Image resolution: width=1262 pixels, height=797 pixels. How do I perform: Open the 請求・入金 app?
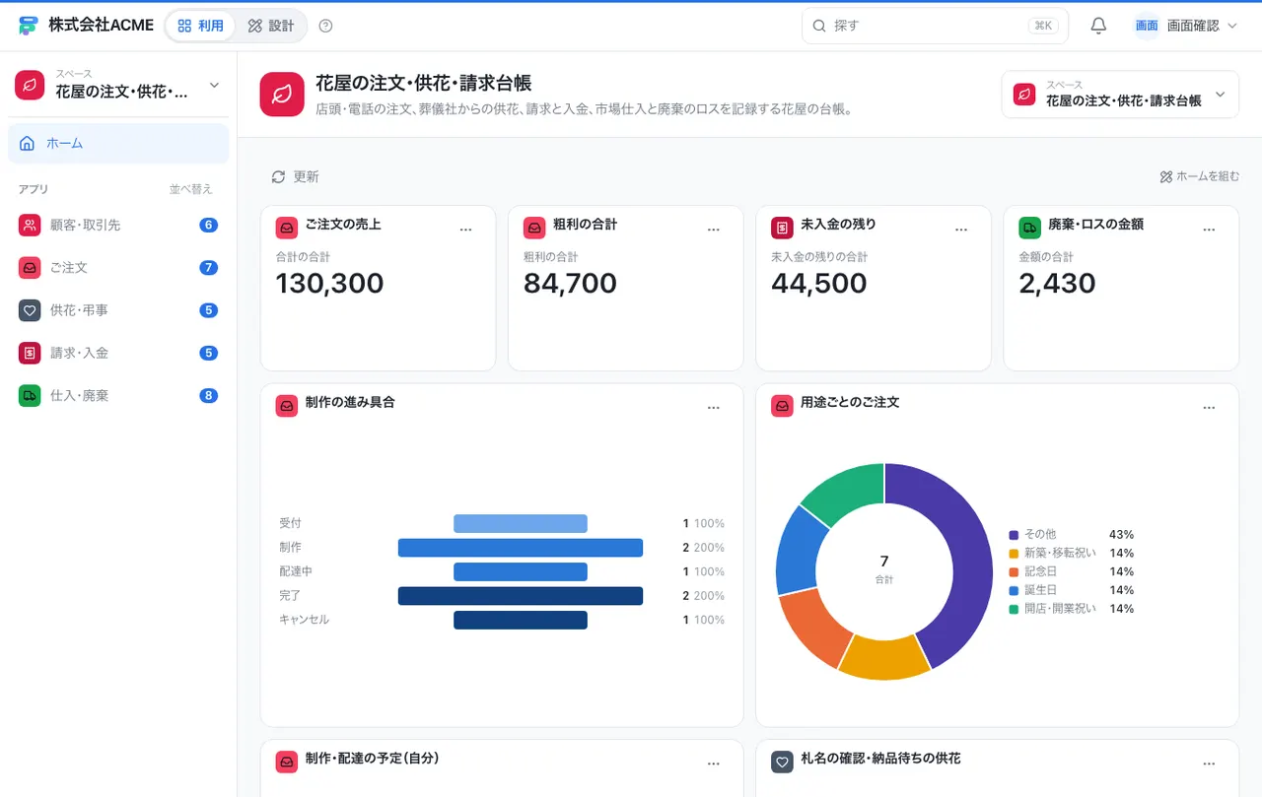(118, 353)
